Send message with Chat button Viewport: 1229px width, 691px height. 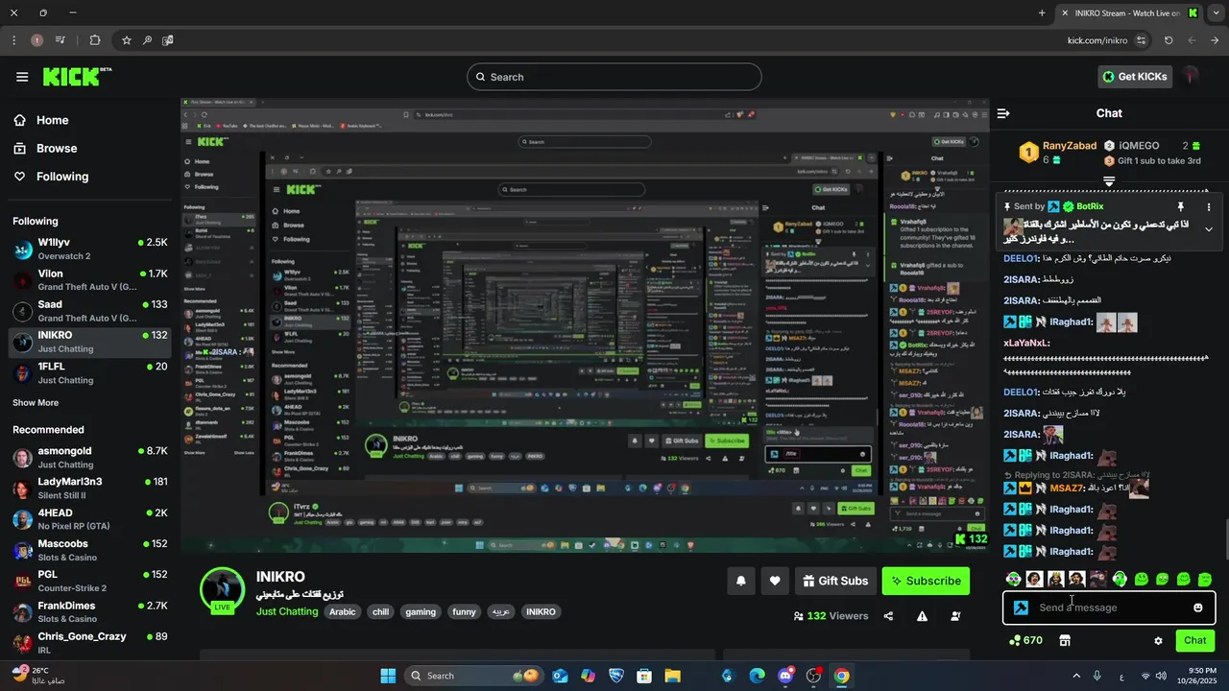click(1195, 640)
